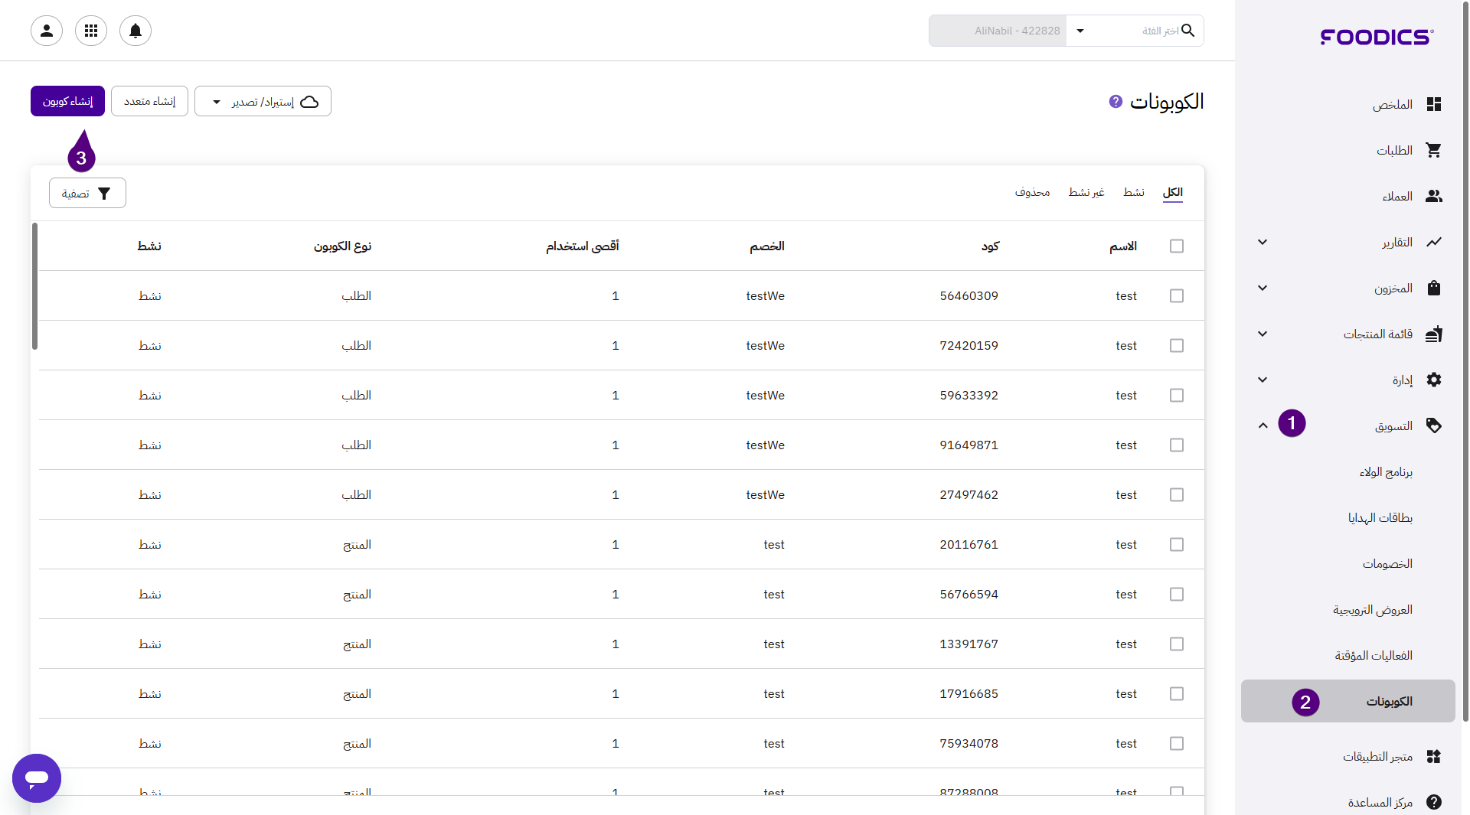The width and height of the screenshot is (1470, 815).
Task: Click the تصفية filter button
Action: point(87,193)
